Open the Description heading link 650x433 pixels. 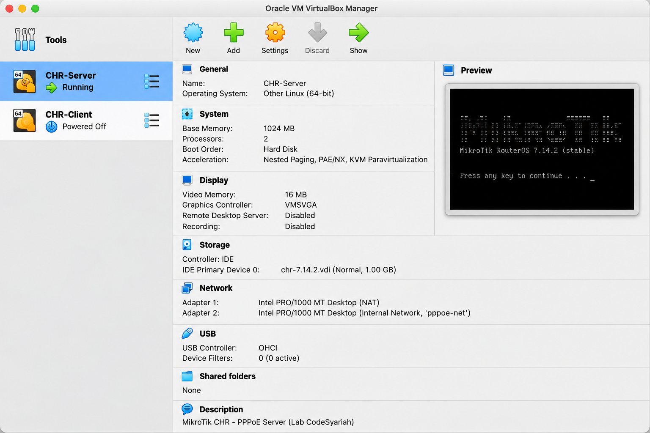click(x=221, y=409)
